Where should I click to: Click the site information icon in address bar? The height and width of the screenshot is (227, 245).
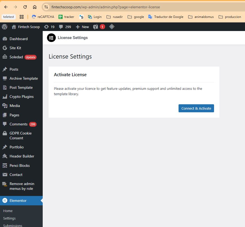pyautogui.click(x=46, y=7)
